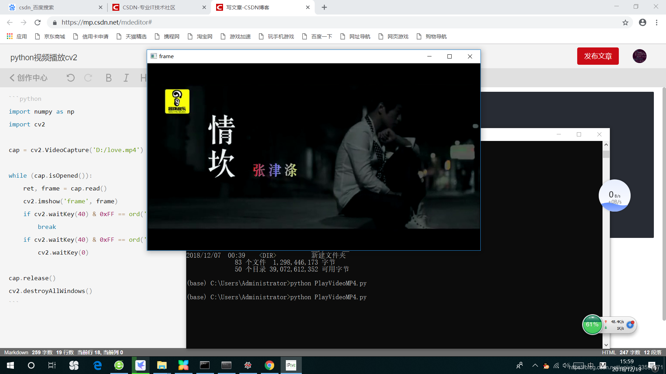Open the bird app taskbar icon
The image size is (666, 374).
point(140,365)
